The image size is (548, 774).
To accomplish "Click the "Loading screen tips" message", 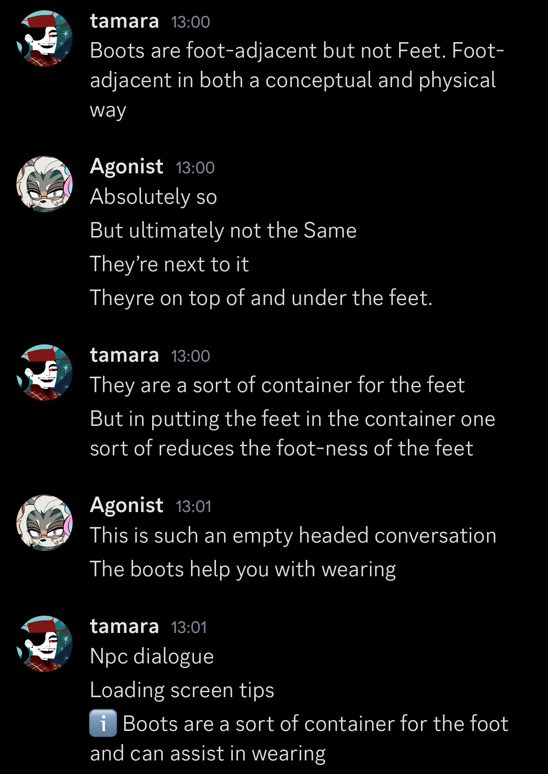I will tap(182, 690).
